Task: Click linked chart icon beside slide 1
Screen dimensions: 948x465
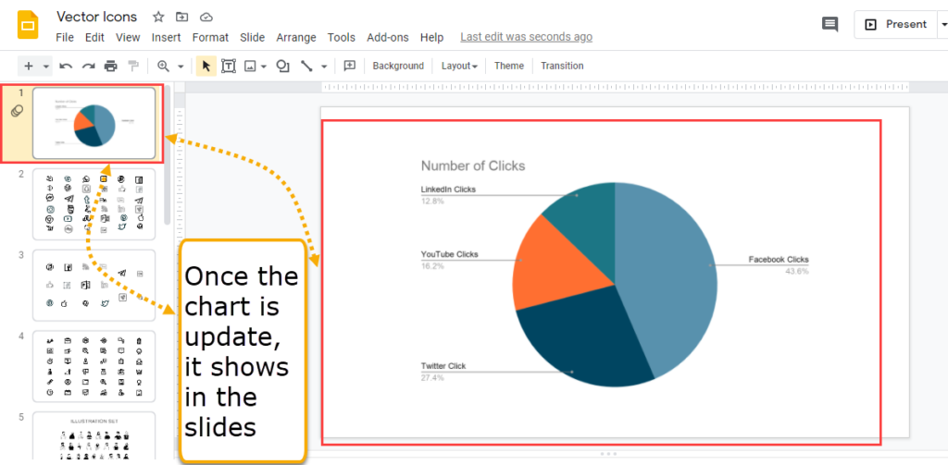Action: pos(19,111)
